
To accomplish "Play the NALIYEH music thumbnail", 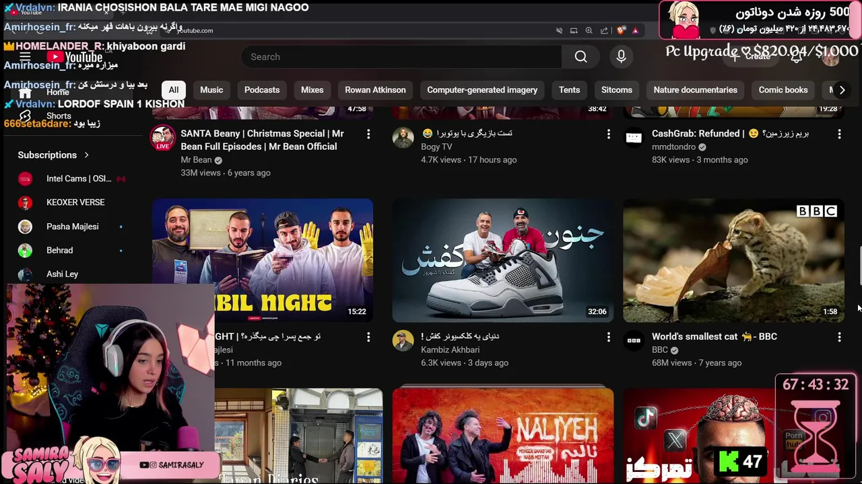I will tap(503, 436).
